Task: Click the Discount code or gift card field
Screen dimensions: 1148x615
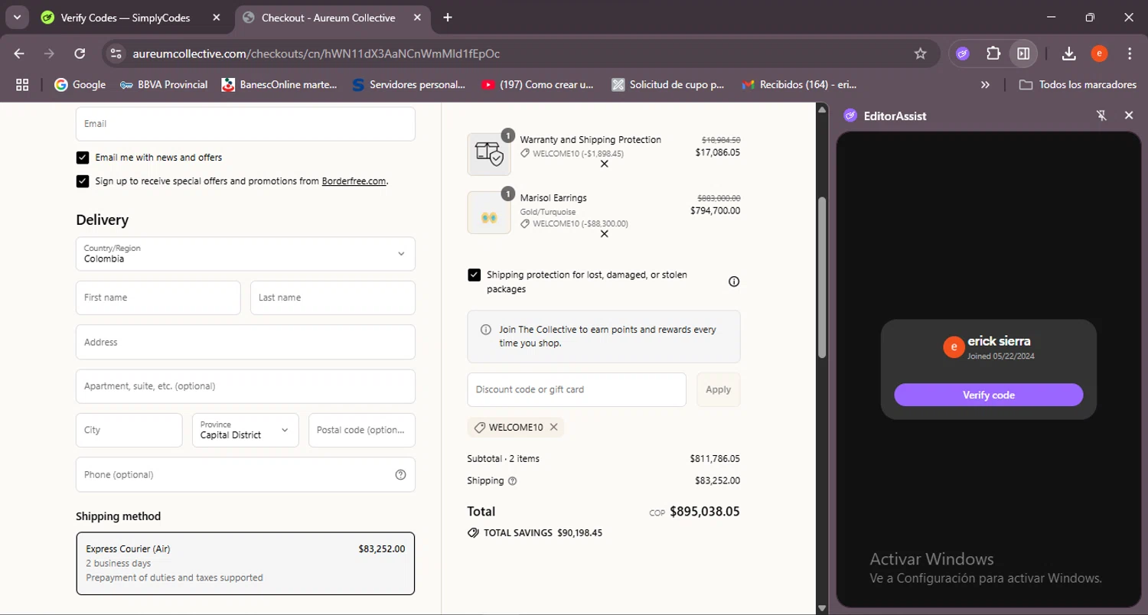Action: click(577, 389)
